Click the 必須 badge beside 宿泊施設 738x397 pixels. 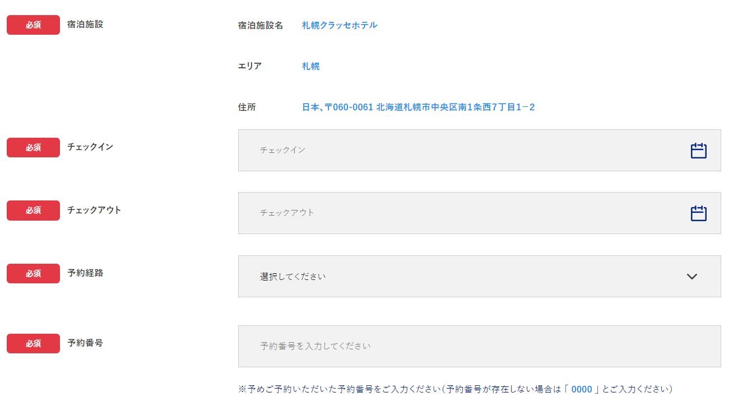(33, 25)
